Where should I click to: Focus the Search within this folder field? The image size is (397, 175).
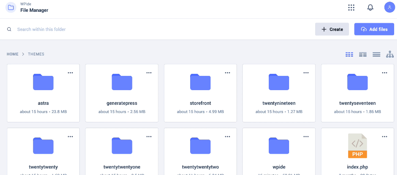[x=162, y=29]
